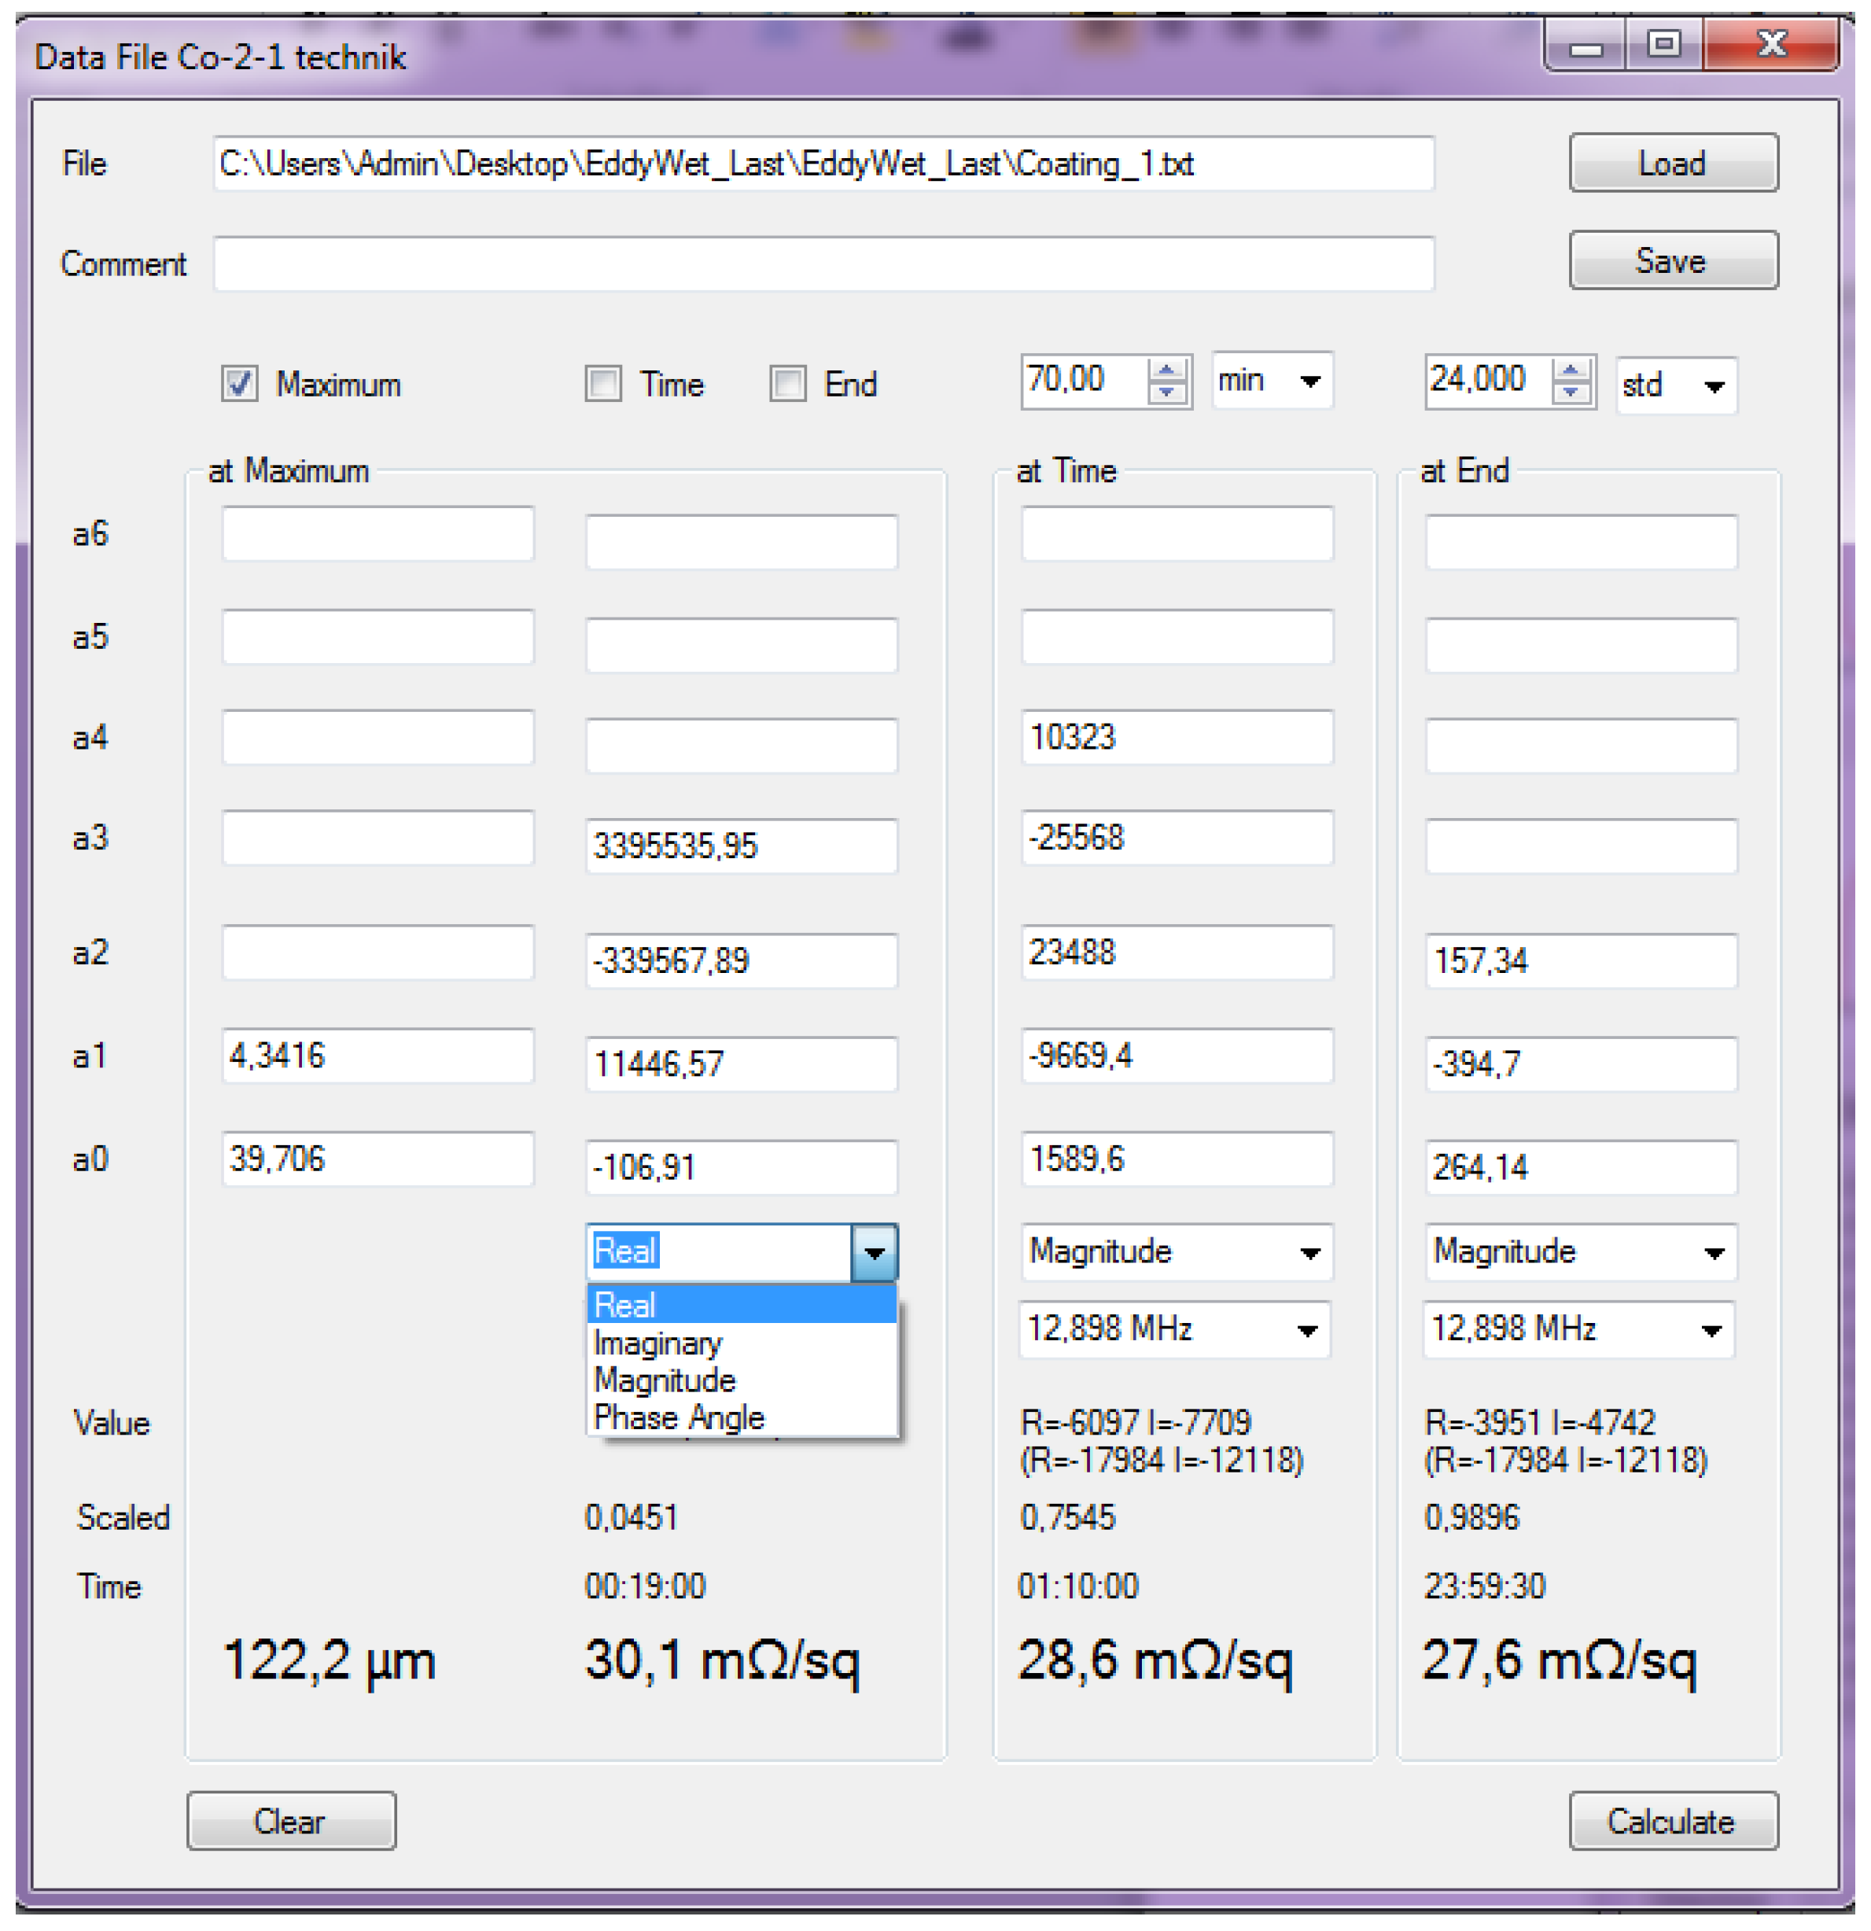Click the 01:10:00 time value
1871x1931 pixels.
tap(1078, 1586)
